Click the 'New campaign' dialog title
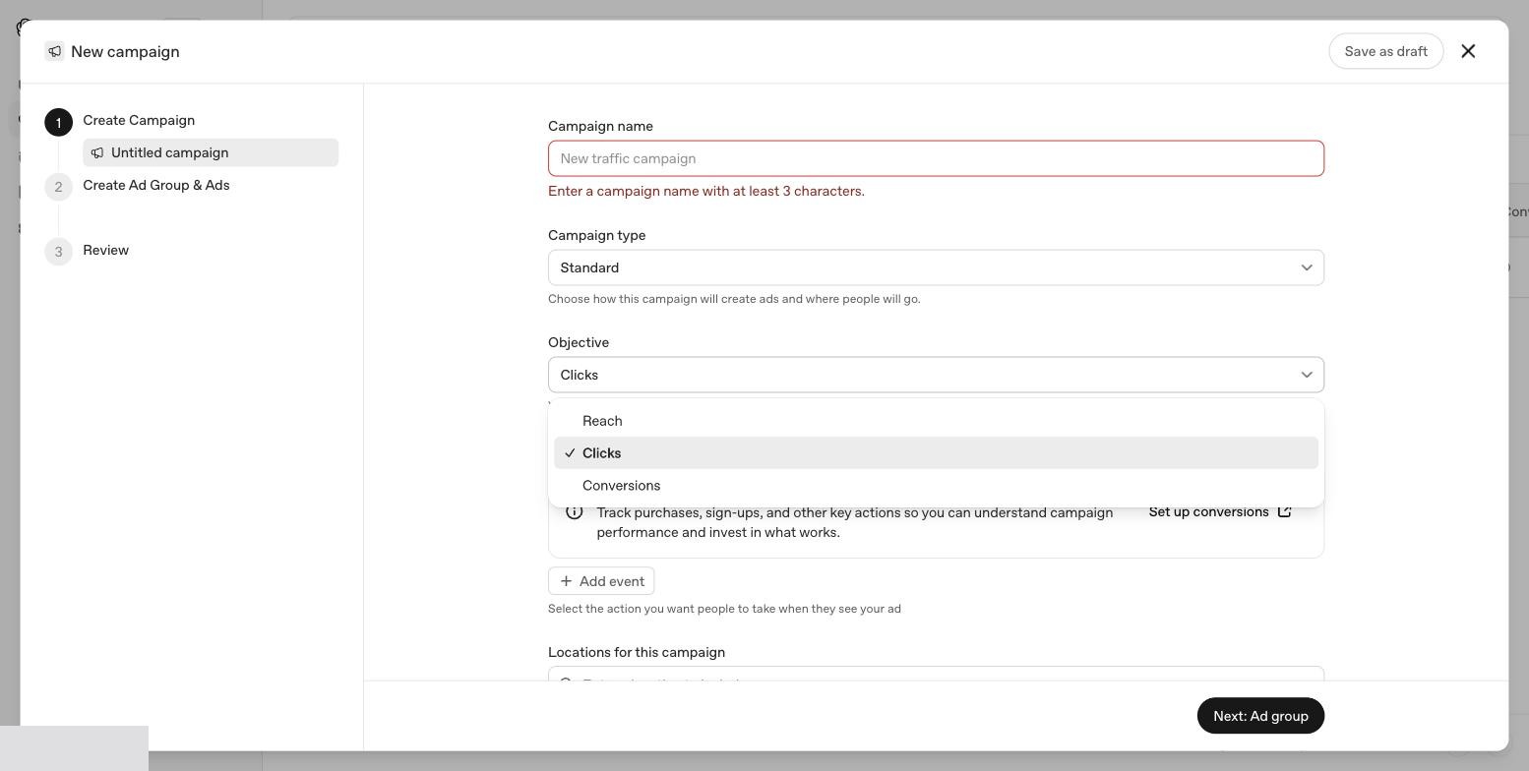 coord(125,51)
